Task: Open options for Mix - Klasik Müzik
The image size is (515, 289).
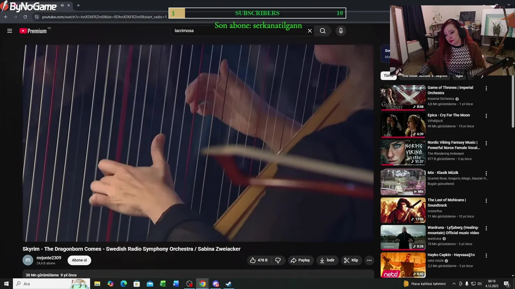Action: (x=486, y=173)
